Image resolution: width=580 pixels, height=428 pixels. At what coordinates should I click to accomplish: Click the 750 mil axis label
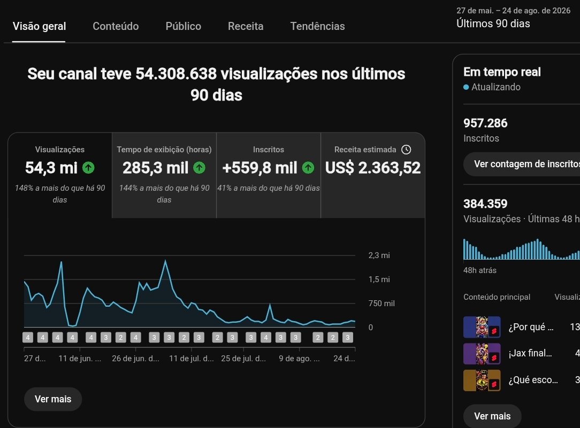click(381, 304)
